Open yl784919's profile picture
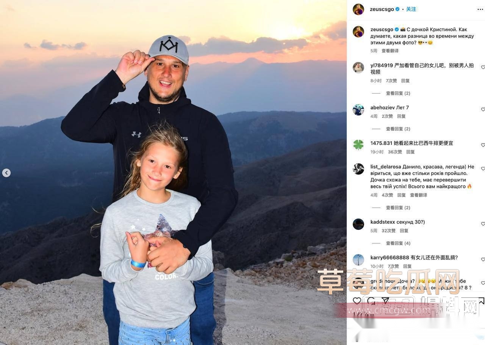Viewport: 485px width, 345px height. tap(358, 67)
